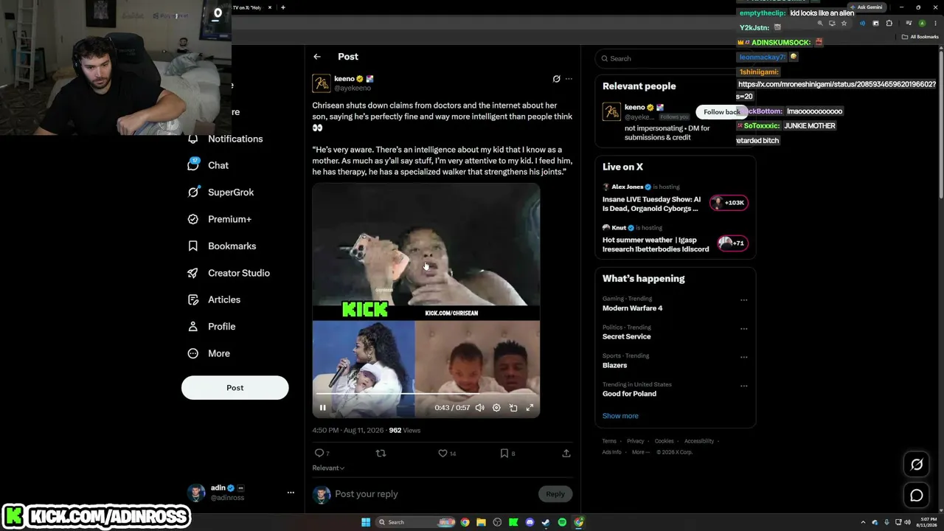Open Knut's hot summer weather live
The width and height of the screenshot is (944, 531).
(675, 239)
